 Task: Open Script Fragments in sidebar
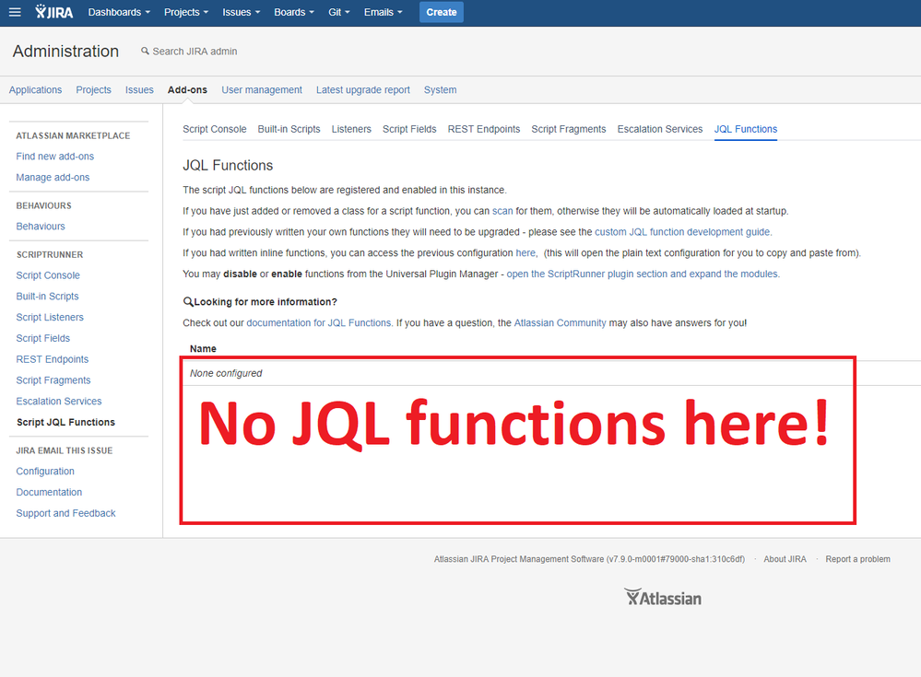pos(53,380)
